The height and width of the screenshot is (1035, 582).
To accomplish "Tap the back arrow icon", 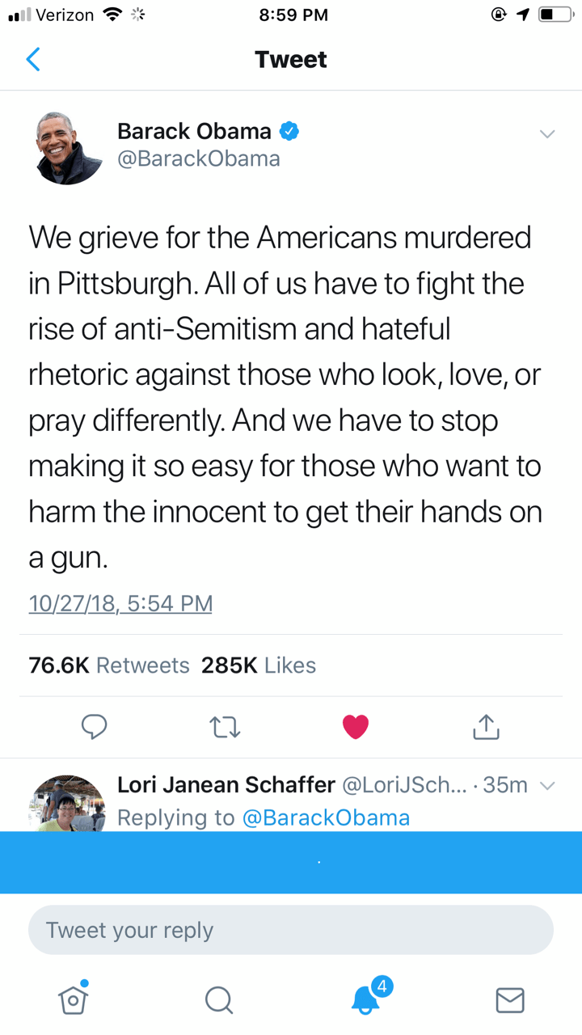I will pyautogui.click(x=33, y=59).
